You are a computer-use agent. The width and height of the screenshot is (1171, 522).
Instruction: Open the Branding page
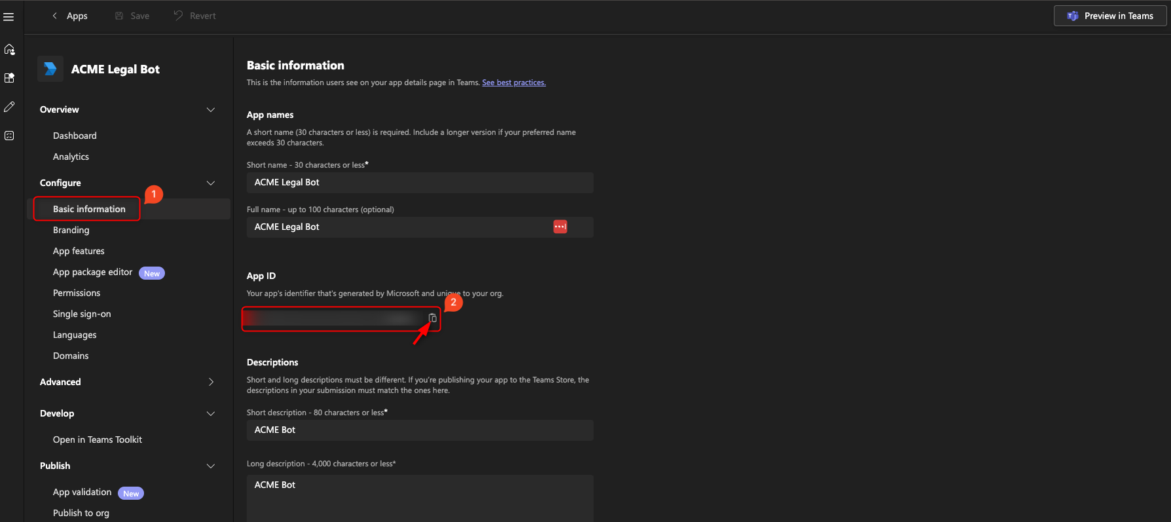coord(71,230)
